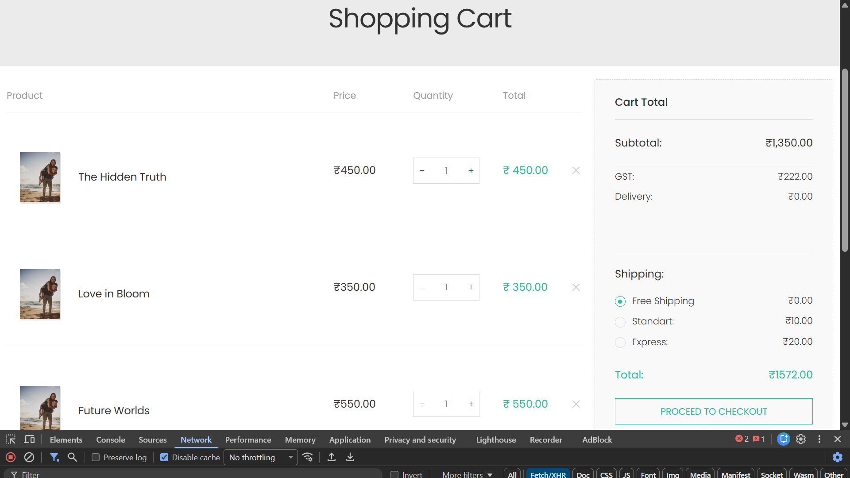Viewport: 850px width, 478px height.
Task: Open Recorder tab
Action: pos(546,440)
